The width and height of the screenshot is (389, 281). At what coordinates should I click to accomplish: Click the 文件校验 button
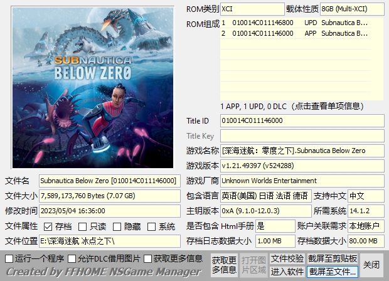[287, 258]
